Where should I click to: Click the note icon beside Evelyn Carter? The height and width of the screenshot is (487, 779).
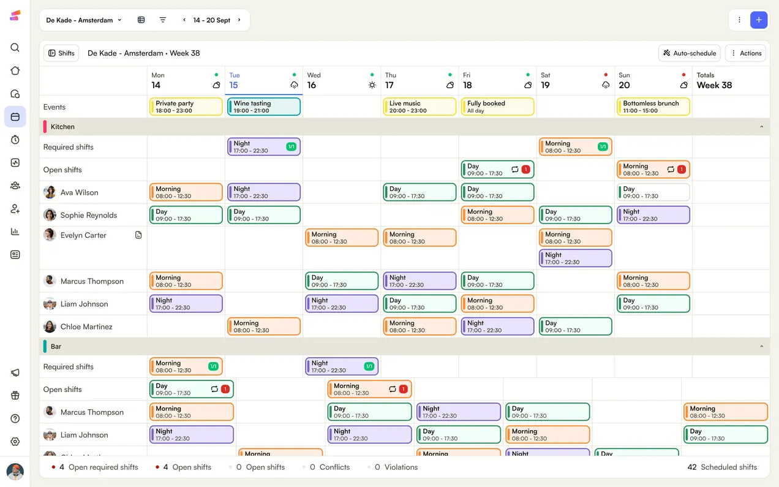pyautogui.click(x=138, y=235)
